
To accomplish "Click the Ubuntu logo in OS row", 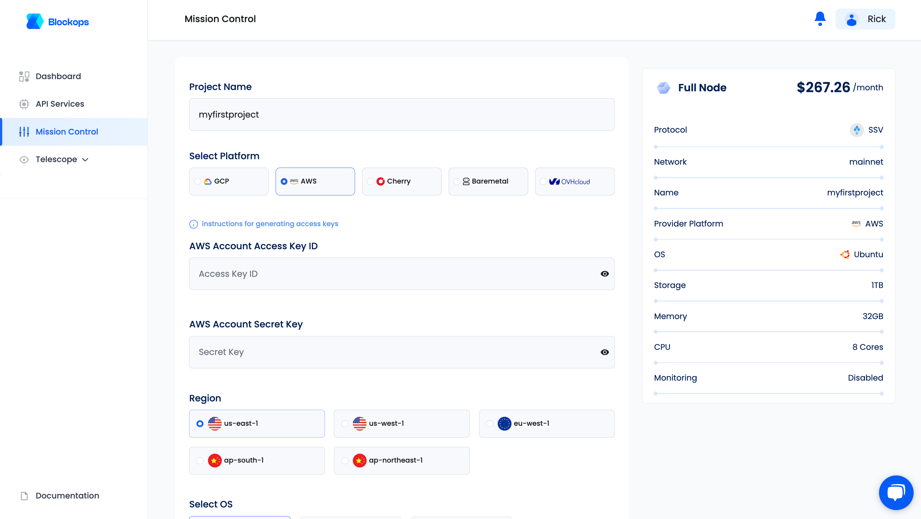I will 845,254.
